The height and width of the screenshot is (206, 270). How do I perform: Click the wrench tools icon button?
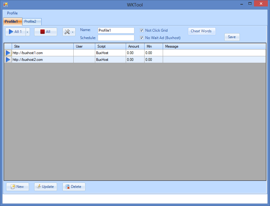coord(67,32)
